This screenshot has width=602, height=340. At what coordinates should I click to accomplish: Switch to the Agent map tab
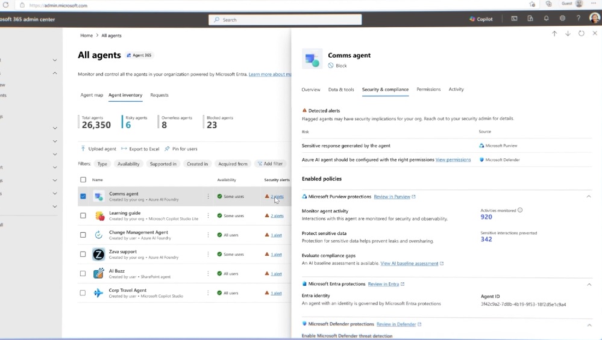(x=92, y=95)
